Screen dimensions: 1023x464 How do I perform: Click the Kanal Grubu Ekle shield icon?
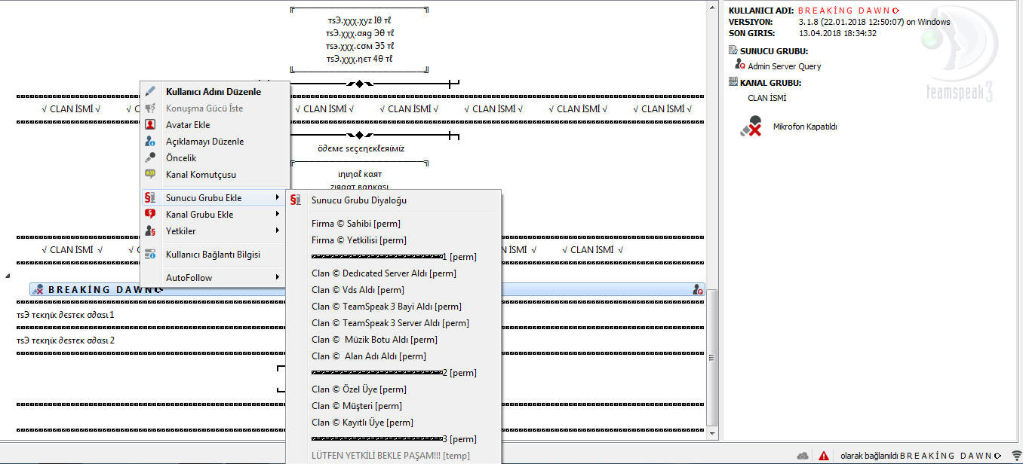coord(150,215)
